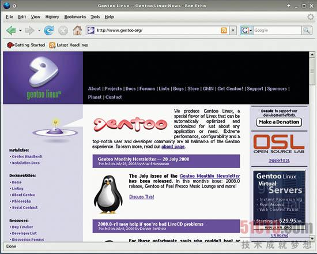Open the Tools menu
The width and height of the screenshot is (317, 254).
tap(95, 17)
